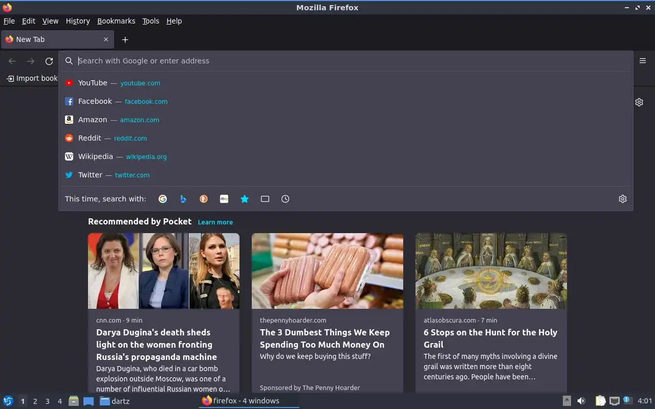
Task: Switch to workspace 2
Action: point(35,401)
